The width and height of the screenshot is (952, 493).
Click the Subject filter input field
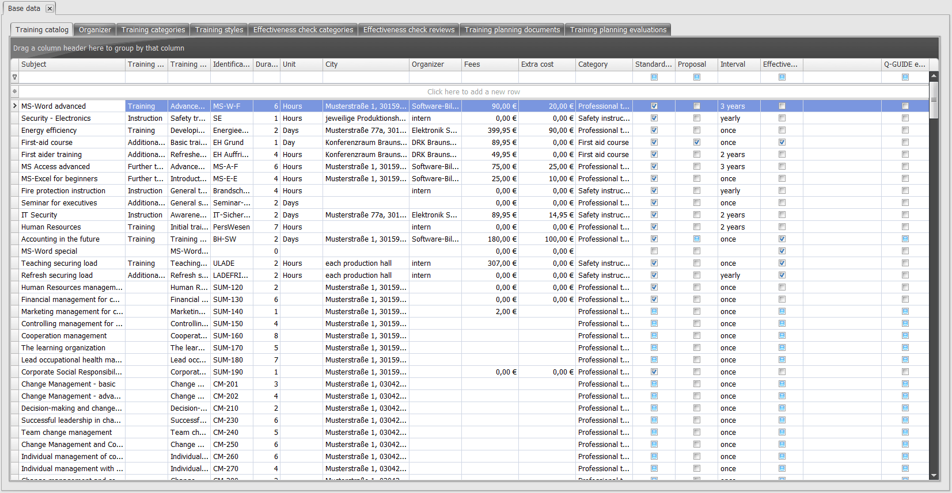tap(72, 77)
